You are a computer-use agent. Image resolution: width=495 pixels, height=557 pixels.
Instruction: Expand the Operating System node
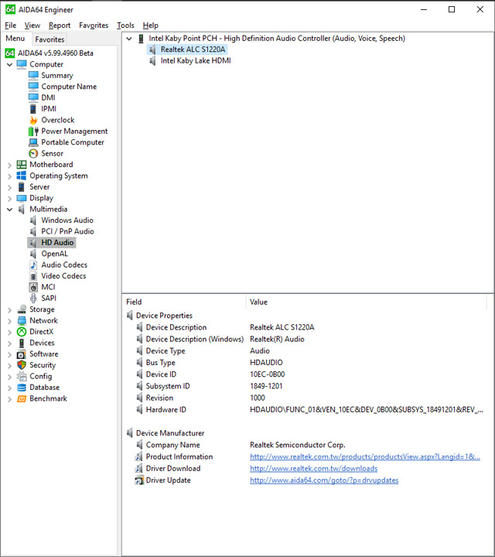(9, 176)
